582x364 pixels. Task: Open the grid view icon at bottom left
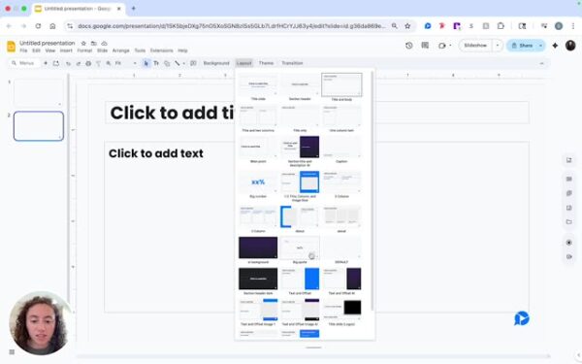12,351
